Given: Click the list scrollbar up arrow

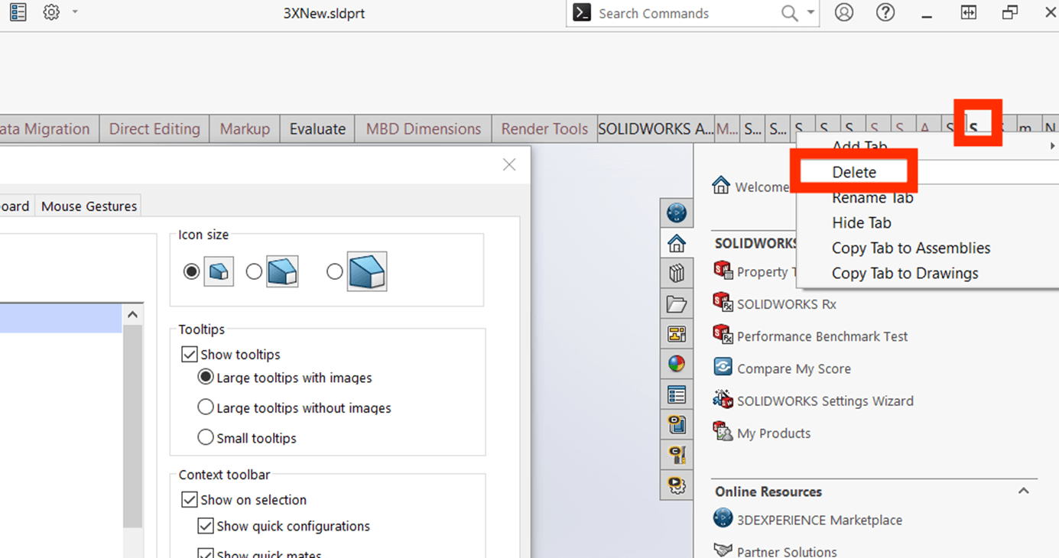Looking at the screenshot, I should click(132, 314).
